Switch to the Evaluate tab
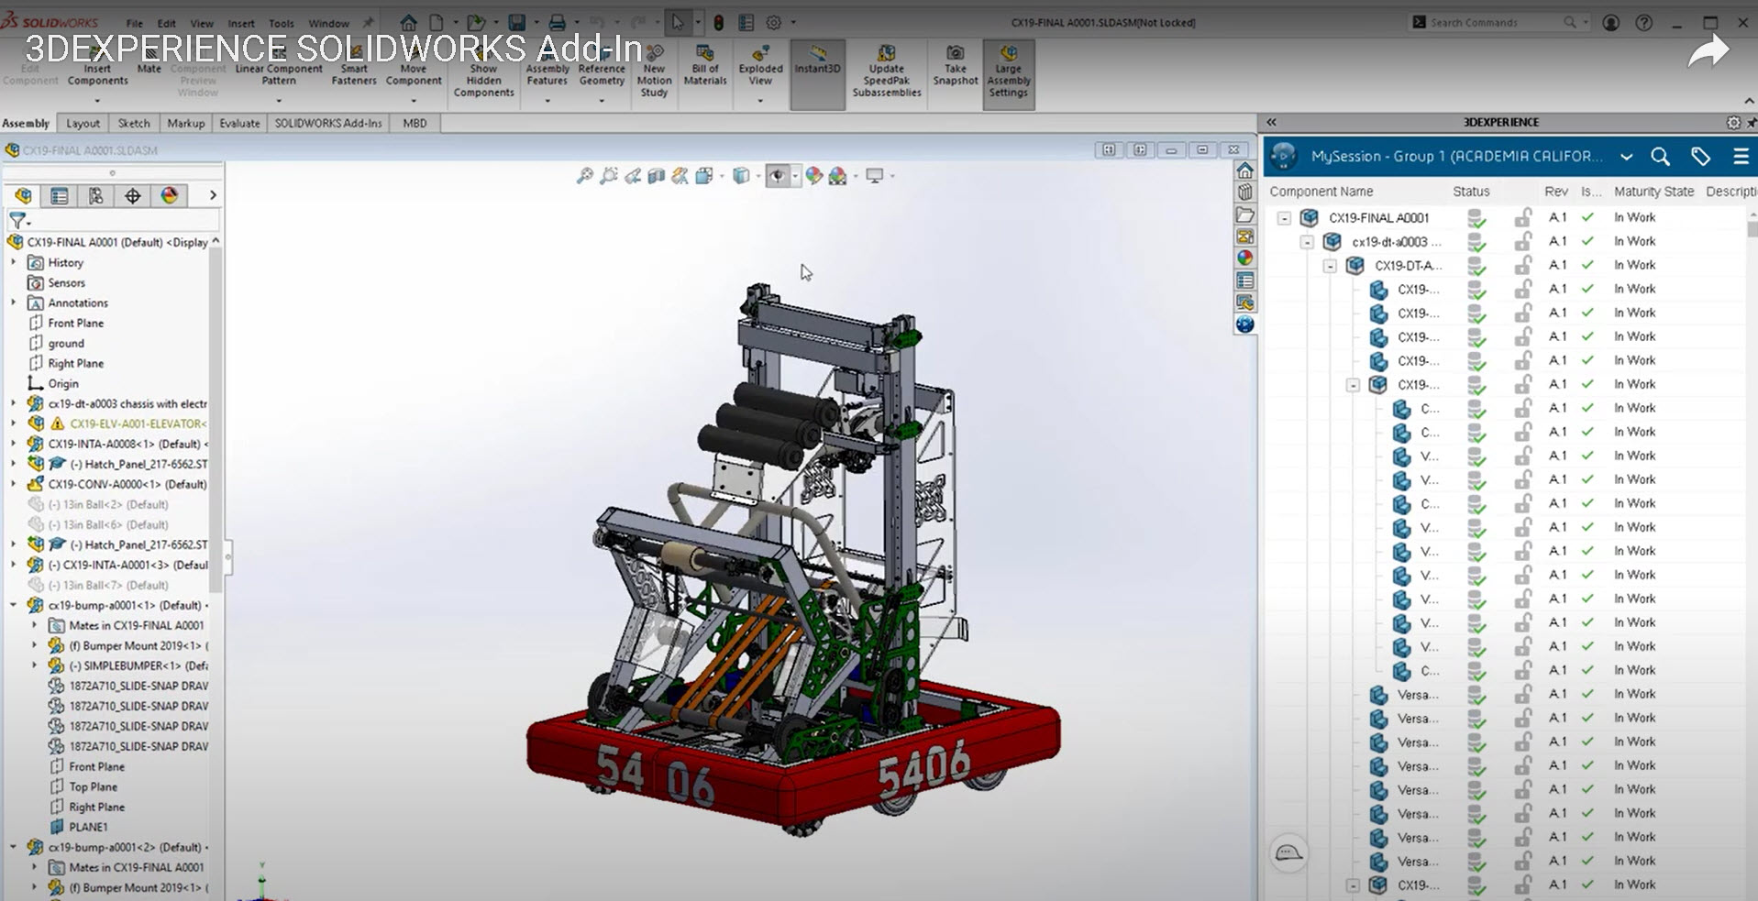1758x901 pixels. click(x=239, y=123)
